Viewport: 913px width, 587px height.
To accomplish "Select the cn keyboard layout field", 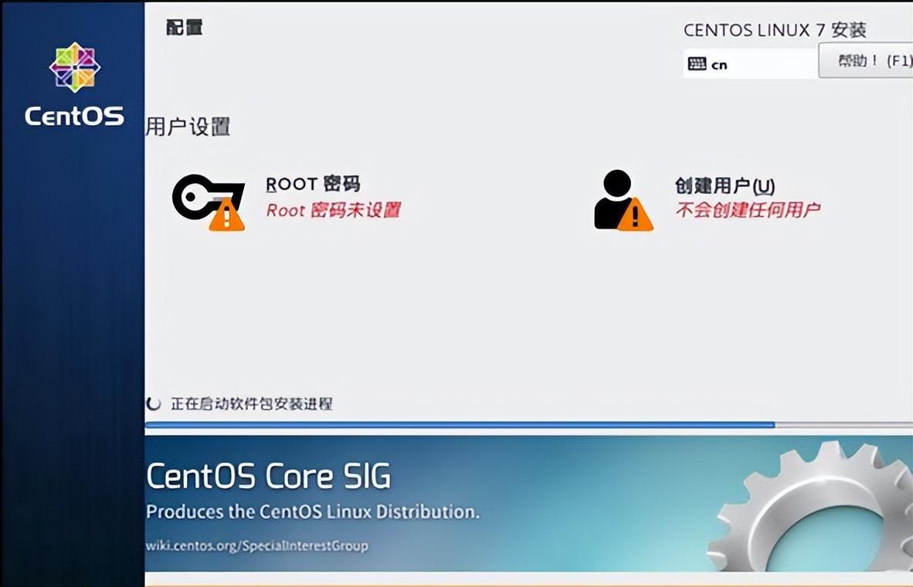I will (751, 63).
